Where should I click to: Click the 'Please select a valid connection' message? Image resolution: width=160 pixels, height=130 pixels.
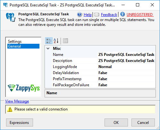[41, 109]
